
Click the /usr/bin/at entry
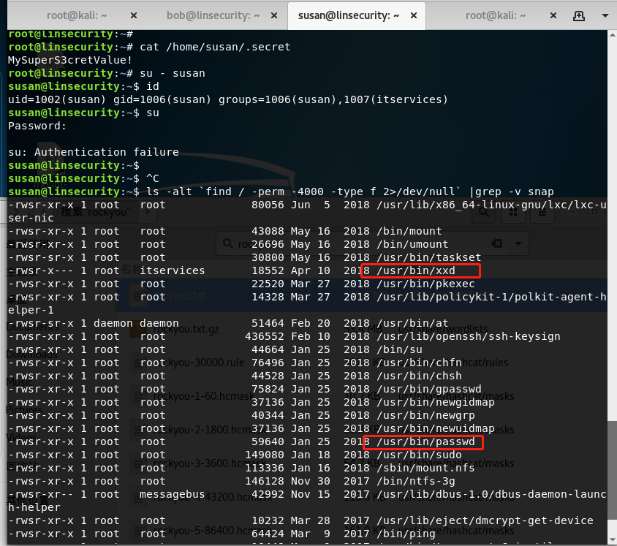click(412, 323)
